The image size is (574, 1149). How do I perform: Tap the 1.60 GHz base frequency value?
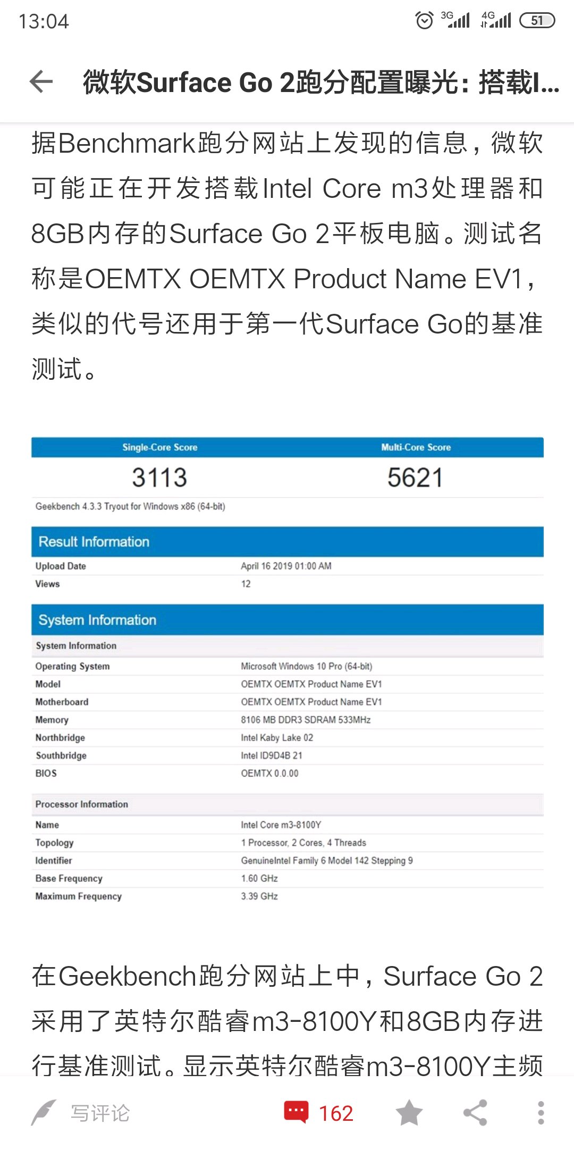click(x=259, y=878)
